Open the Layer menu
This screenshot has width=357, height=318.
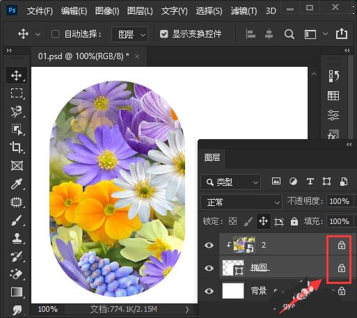(140, 11)
